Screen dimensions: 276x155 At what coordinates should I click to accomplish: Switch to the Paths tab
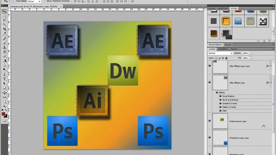234,49
